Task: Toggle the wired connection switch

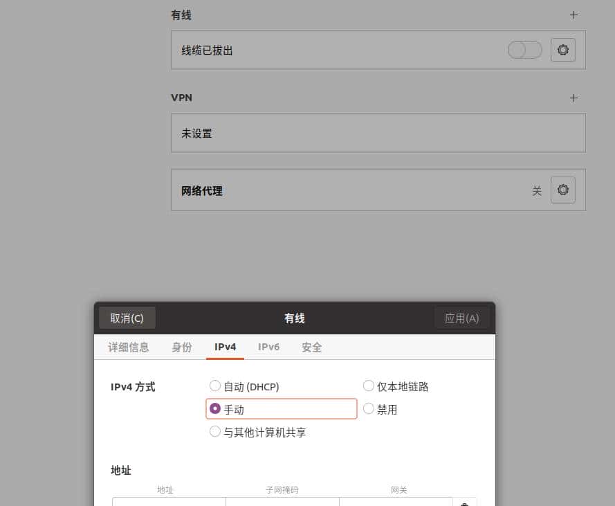Action: pos(524,49)
